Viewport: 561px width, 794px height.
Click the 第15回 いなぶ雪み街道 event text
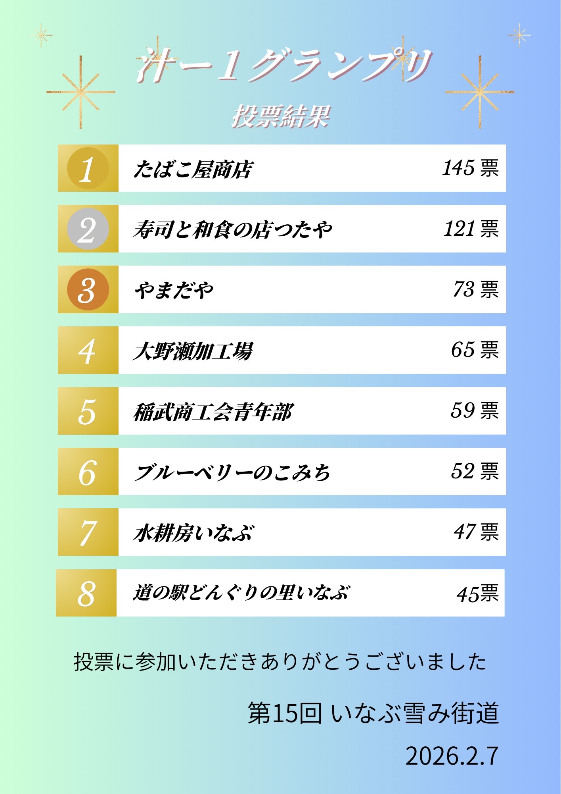373,713
